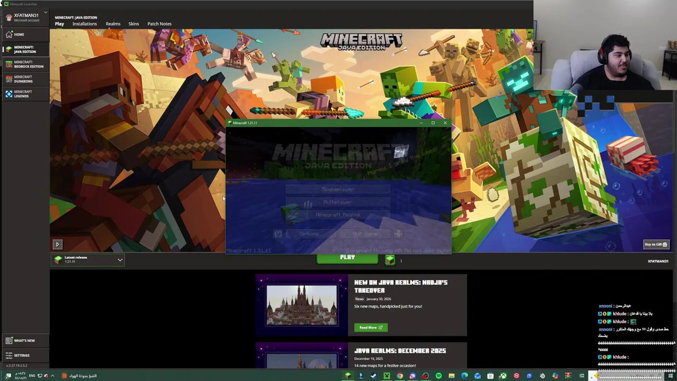Open What's New in the launcher sidebar

tap(24, 341)
